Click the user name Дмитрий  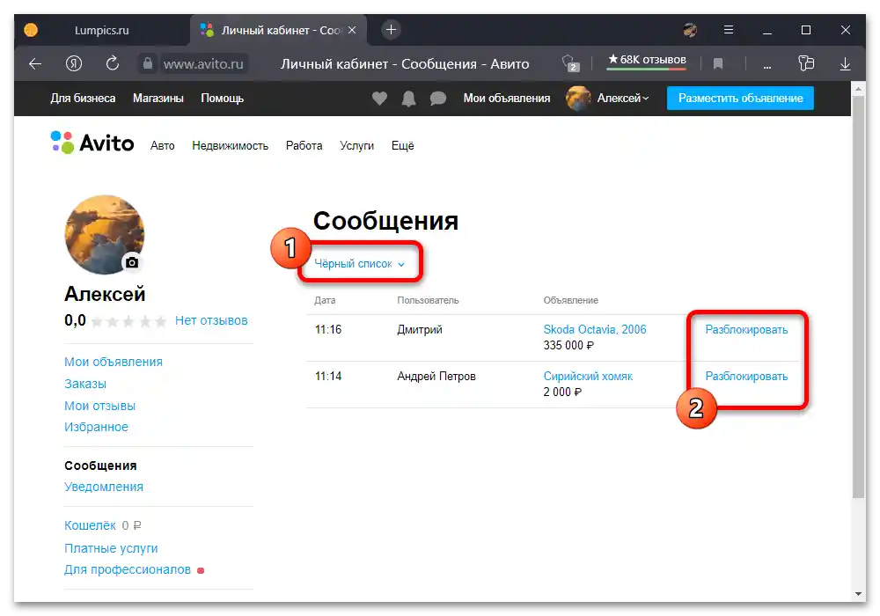click(420, 330)
